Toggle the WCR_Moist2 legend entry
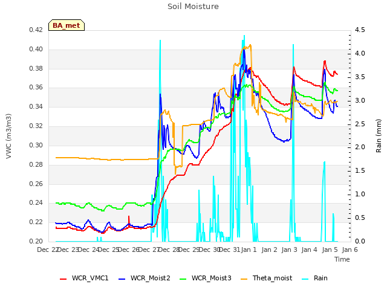The height and width of the screenshot is (290, 387). (145, 278)
